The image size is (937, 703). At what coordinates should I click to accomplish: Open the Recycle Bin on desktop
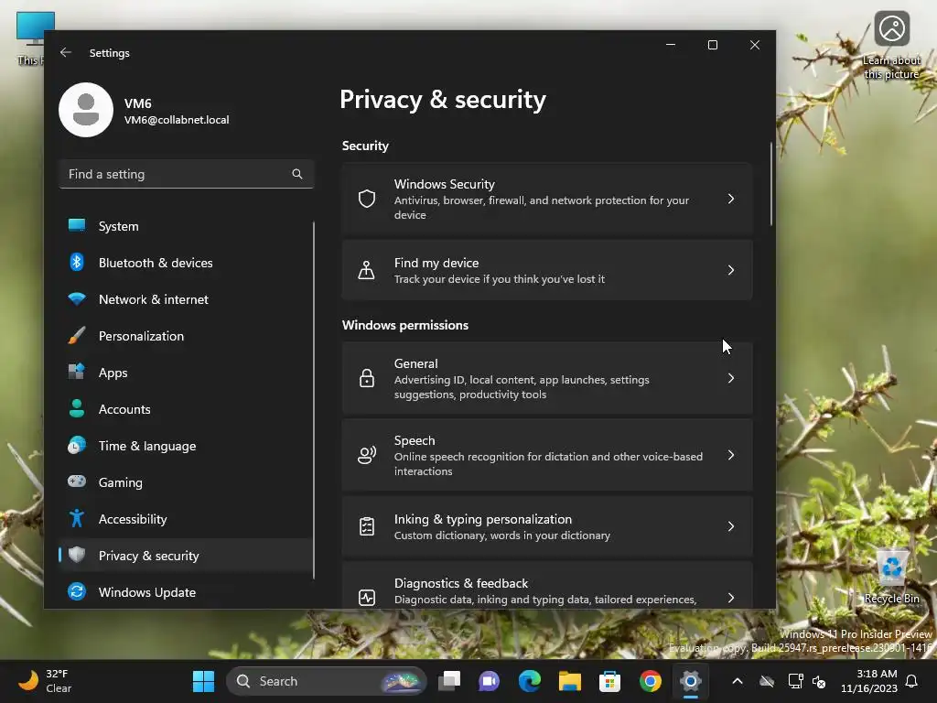pyautogui.click(x=892, y=577)
